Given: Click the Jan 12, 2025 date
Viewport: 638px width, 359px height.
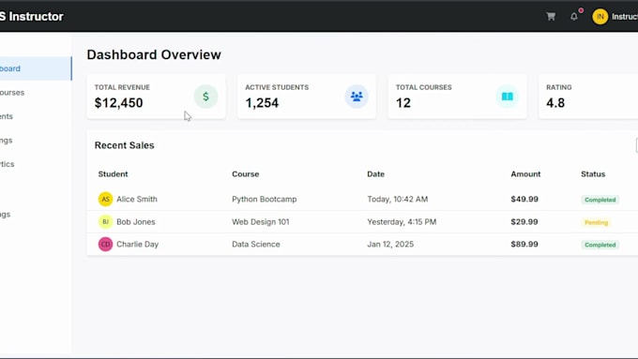Looking at the screenshot, I should 390,245.
